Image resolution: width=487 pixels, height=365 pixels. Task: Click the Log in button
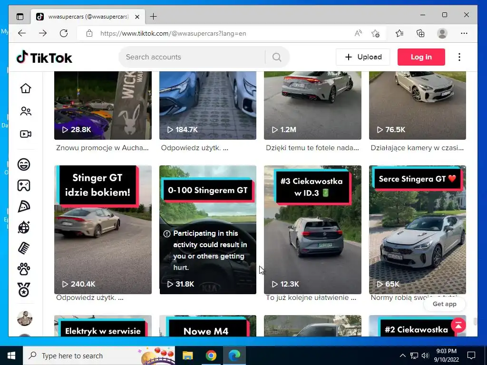421,57
